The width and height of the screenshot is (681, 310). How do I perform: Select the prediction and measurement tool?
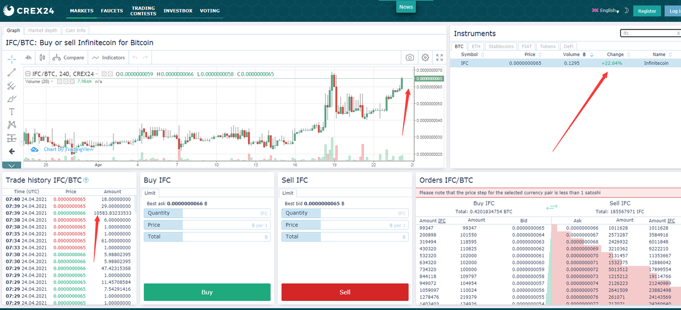[x=12, y=138]
